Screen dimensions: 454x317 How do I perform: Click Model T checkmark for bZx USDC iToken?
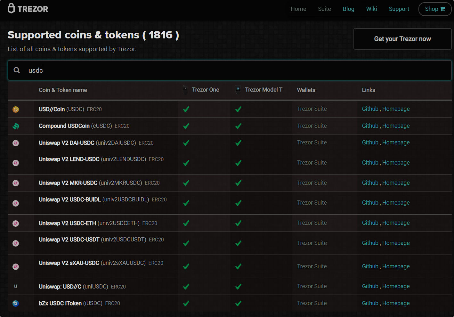pos(238,303)
